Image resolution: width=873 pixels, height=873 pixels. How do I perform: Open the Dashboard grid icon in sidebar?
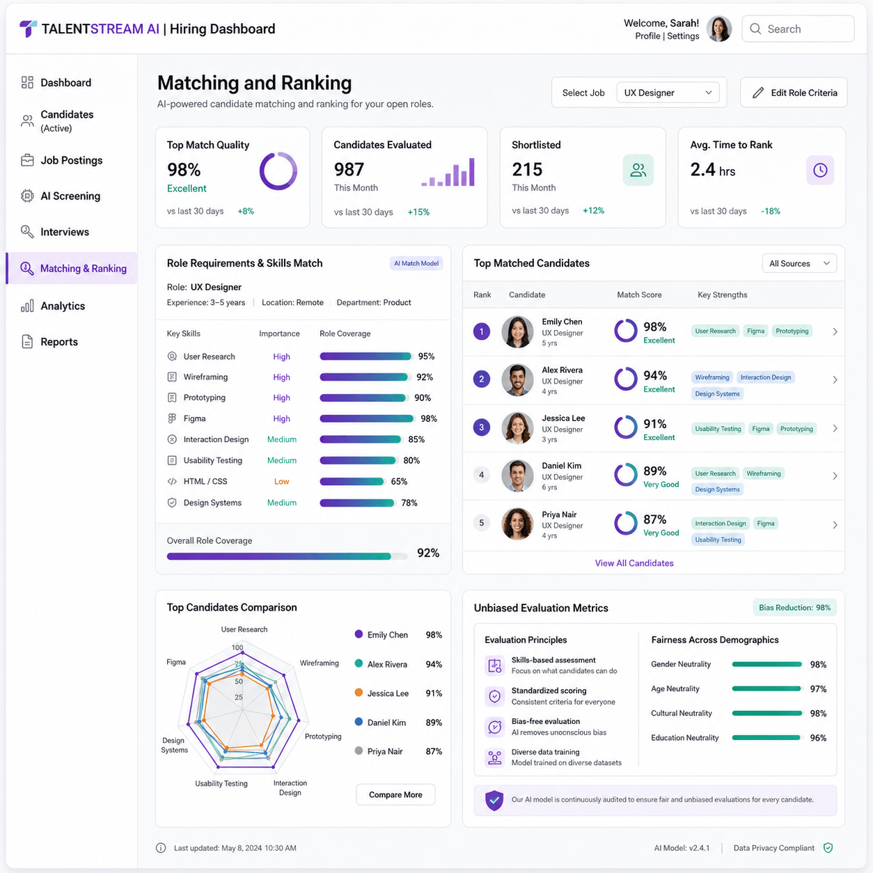(27, 82)
